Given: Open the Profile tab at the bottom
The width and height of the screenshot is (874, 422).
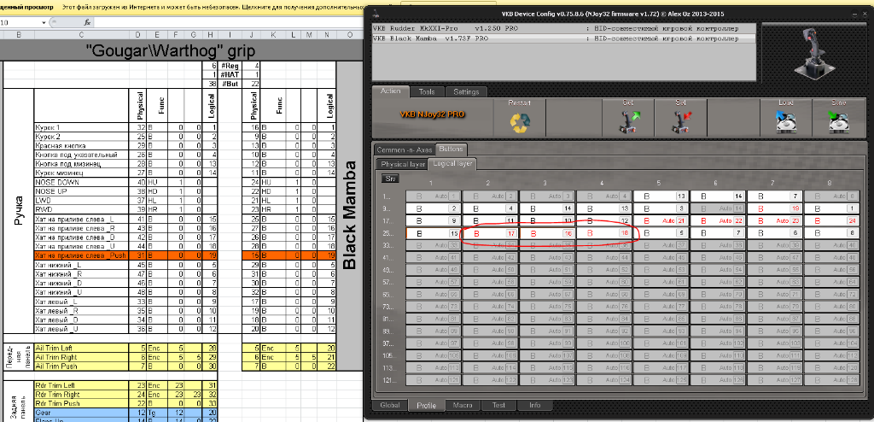Looking at the screenshot, I should 427,406.
